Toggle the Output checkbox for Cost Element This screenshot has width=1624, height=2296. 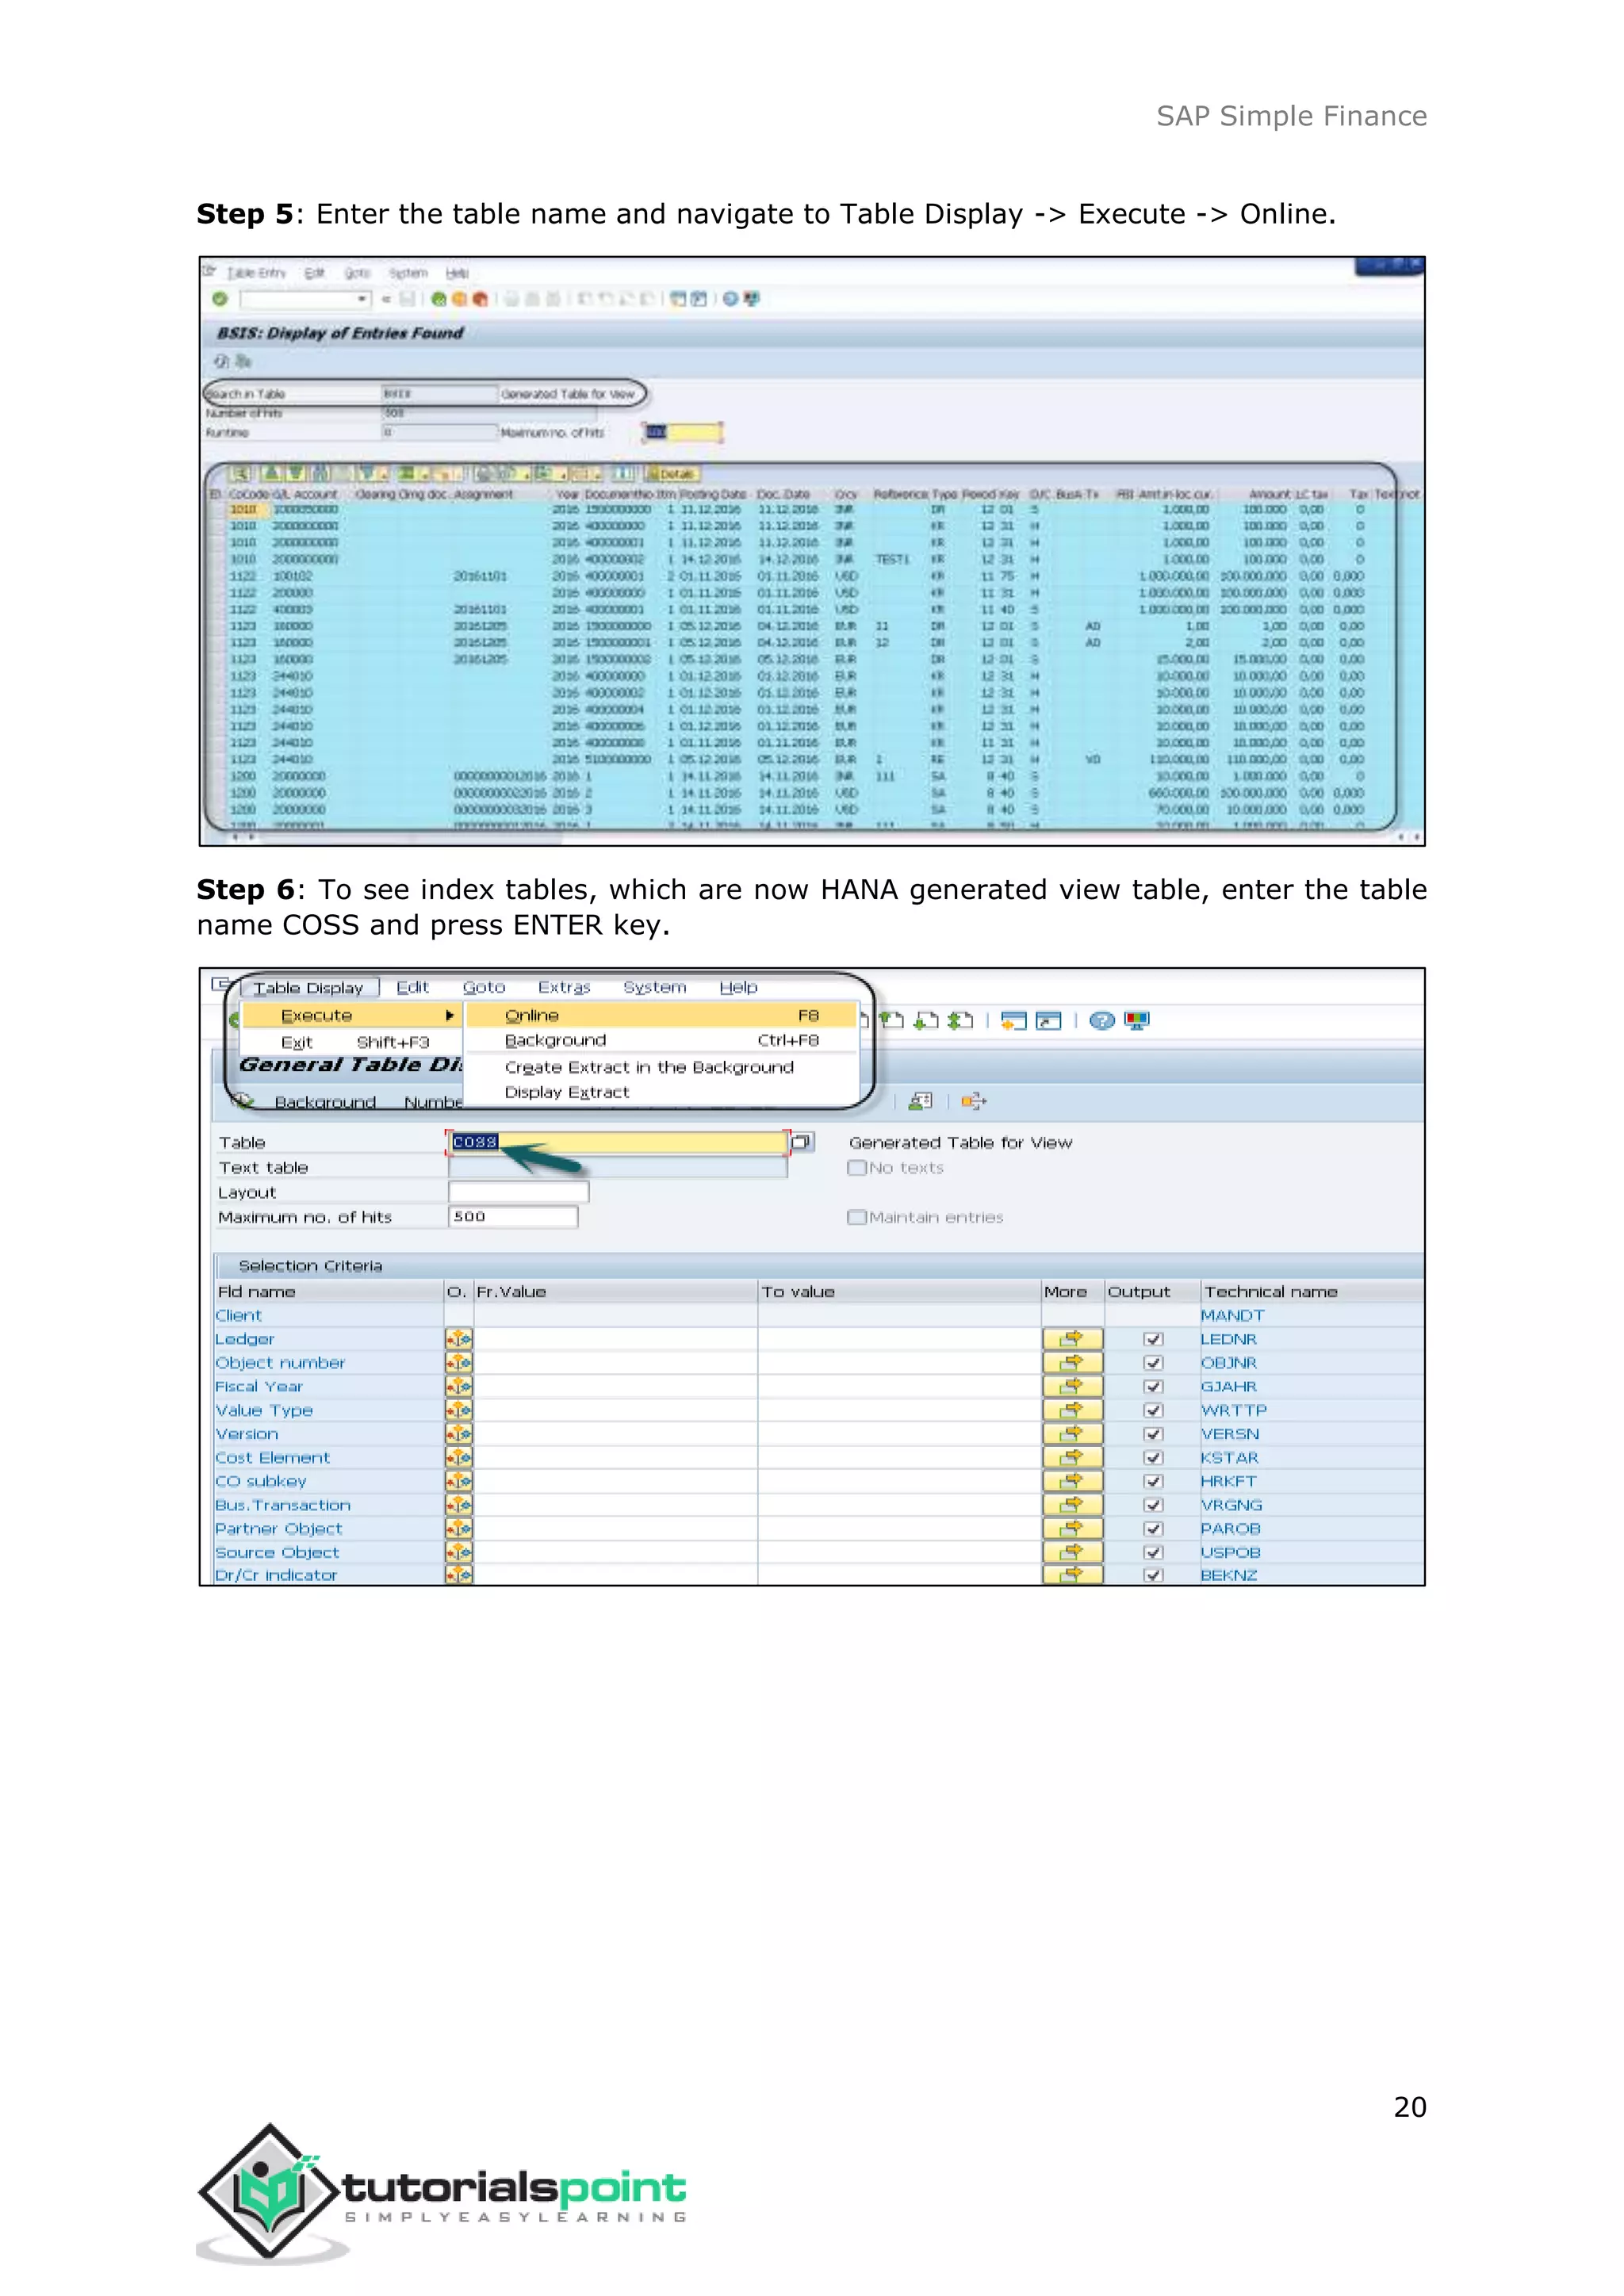[x=1153, y=1458]
